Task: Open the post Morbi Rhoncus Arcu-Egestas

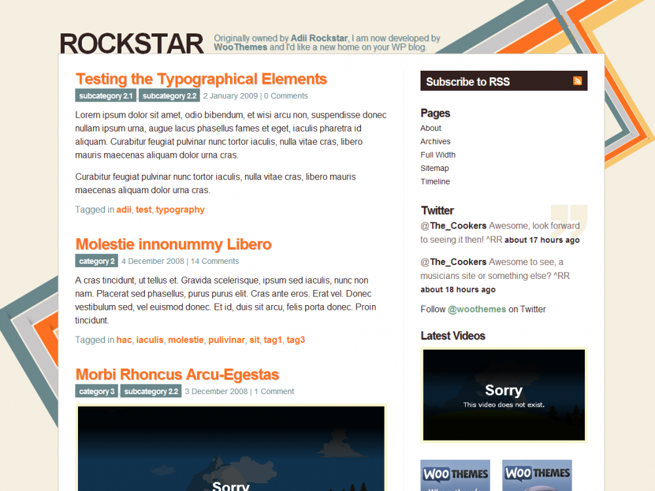Action: pos(177,374)
